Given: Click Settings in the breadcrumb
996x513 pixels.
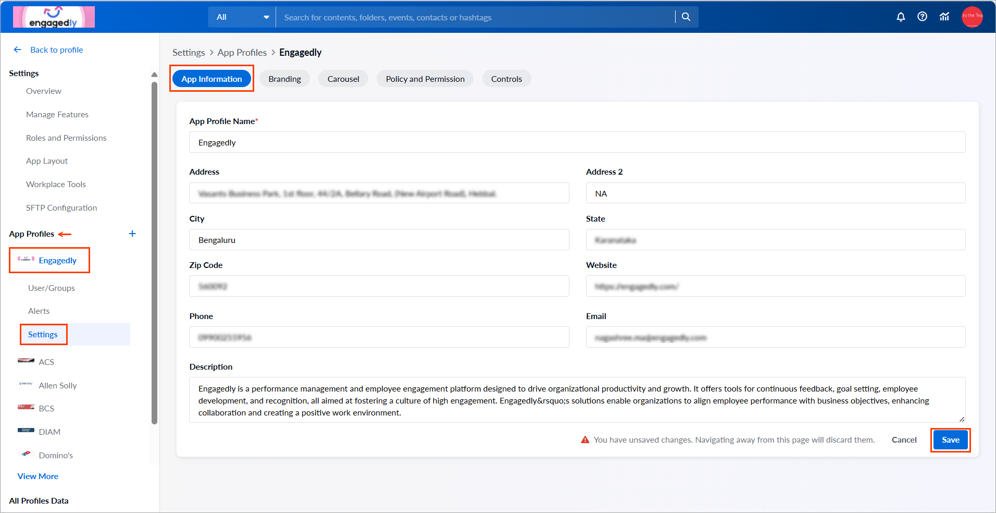Looking at the screenshot, I should pos(189,52).
